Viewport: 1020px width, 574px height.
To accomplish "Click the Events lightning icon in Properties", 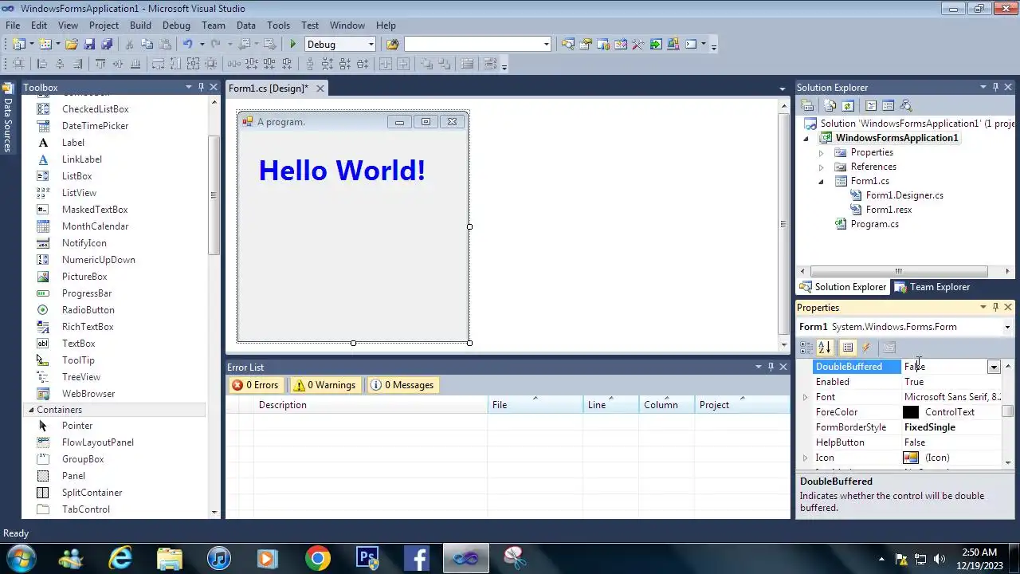I will click(866, 348).
